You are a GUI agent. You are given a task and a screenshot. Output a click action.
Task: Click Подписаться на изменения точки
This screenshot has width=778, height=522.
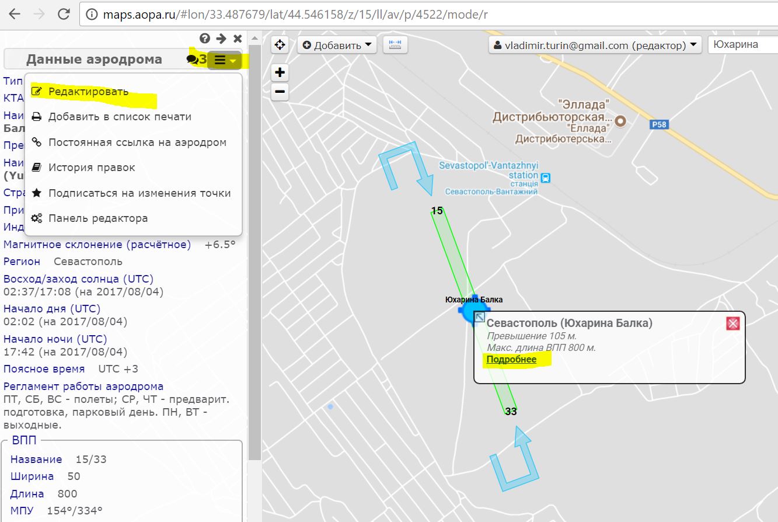tap(139, 193)
